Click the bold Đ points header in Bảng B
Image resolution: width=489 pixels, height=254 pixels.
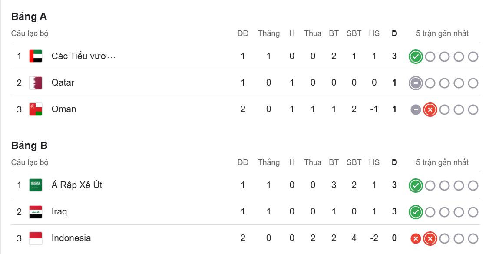394,162
